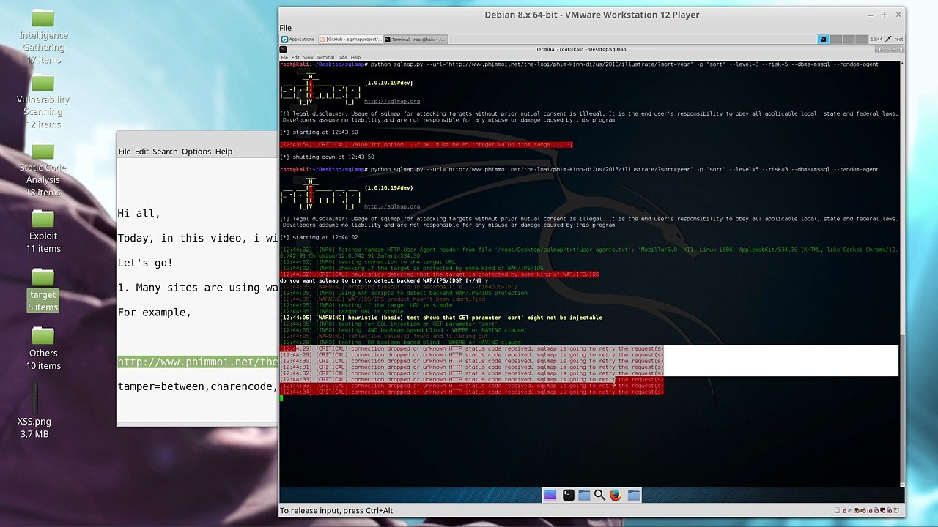Click the 'tamper=between,charencode' line in editor
Screen dimensions: 938x527
198,386
